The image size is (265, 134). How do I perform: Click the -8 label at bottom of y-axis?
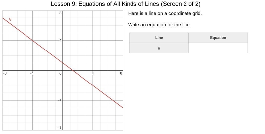(x=60, y=128)
